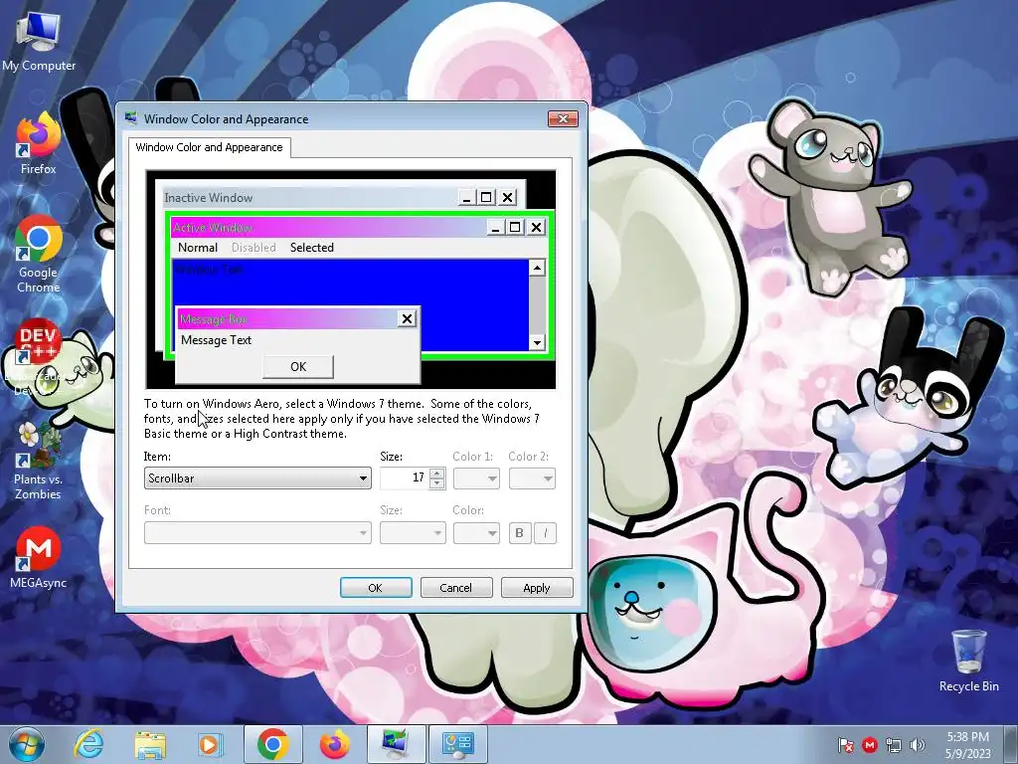Screen dimensions: 1018x764
Task: Select the Window Color and Appearance tab
Action: point(209,147)
